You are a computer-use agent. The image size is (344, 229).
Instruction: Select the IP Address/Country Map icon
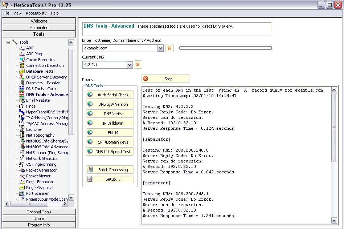[x=22, y=118]
